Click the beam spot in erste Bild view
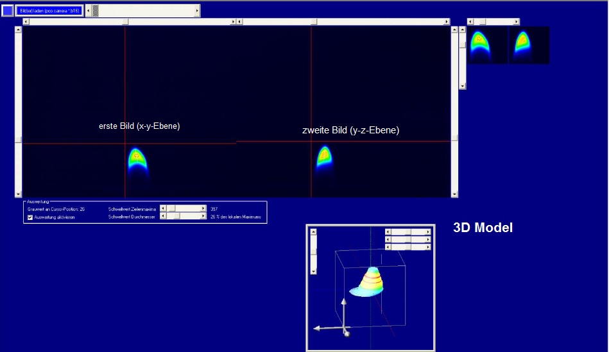Screen dimensions: 609x352 coord(136,158)
